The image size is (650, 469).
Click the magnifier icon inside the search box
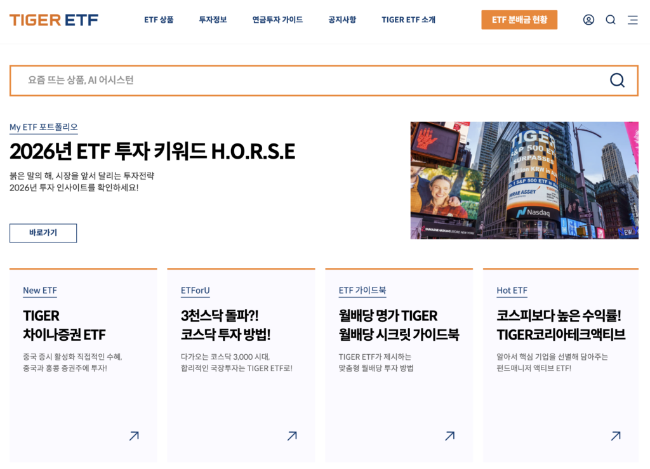coord(617,80)
